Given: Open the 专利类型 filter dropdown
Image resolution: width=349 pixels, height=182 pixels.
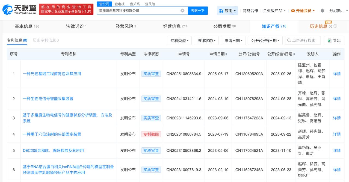Looking at the screenshot, I should click(x=179, y=40).
